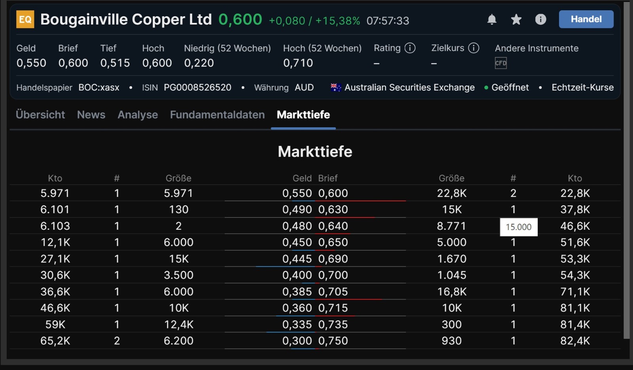Click the favorite star icon
The image size is (633, 370).
click(516, 19)
